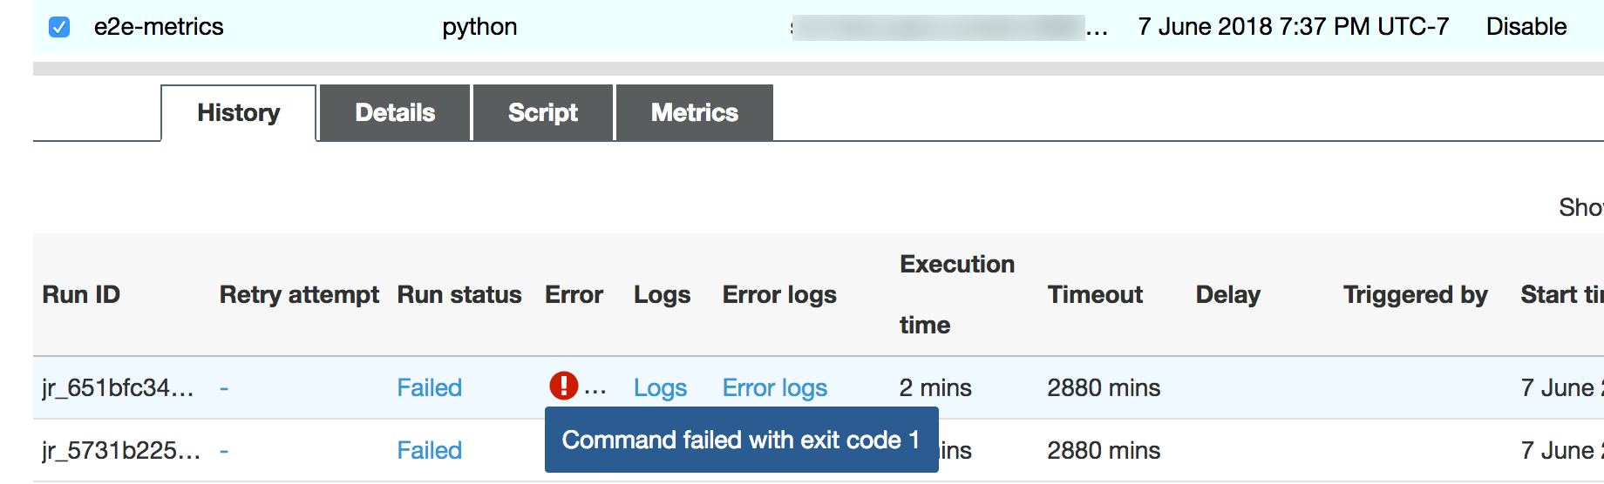
Task: Click Failed status of run jr_5731b225
Action: [429, 451]
